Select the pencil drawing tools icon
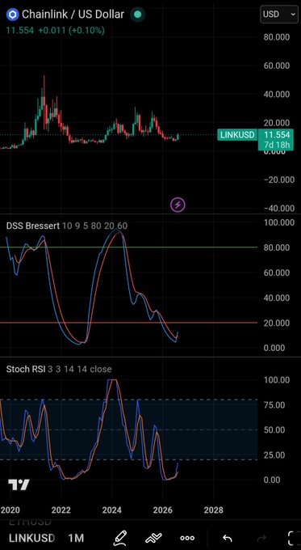The width and height of the screenshot is (301, 550). tap(119, 537)
